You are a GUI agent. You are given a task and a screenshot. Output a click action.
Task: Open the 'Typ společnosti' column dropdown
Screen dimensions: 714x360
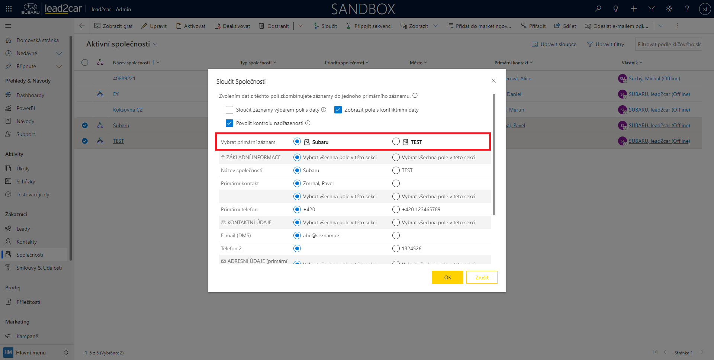click(x=258, y=63)
